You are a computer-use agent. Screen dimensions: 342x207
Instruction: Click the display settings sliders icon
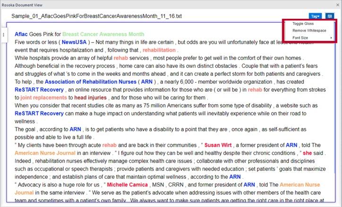[x=329, y=16]
